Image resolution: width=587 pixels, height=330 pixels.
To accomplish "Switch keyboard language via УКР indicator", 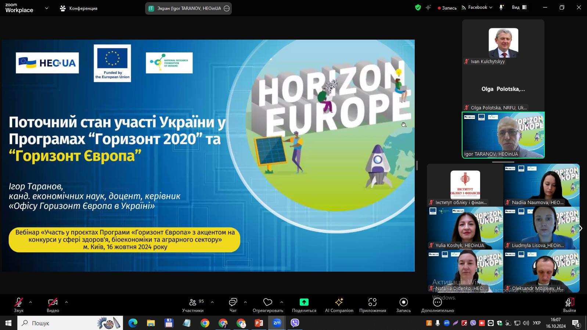I will point(537,323).
